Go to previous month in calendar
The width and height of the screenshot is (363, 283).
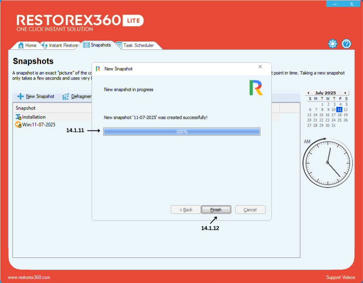pyautogui.click(x=308, y=93)
